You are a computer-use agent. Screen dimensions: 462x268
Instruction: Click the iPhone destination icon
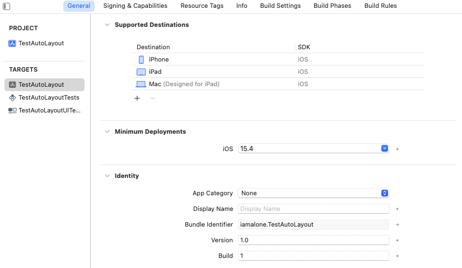pos(141,59)
